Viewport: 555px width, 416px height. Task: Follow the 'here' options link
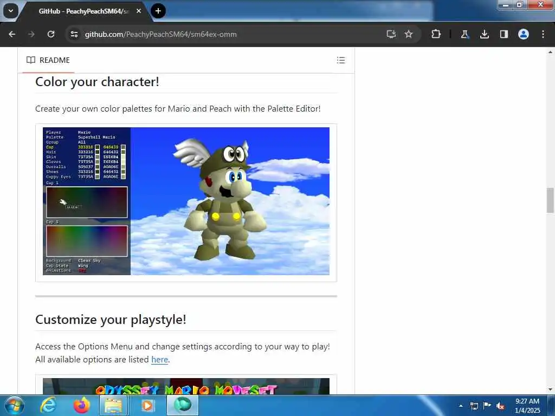(160, 360)
